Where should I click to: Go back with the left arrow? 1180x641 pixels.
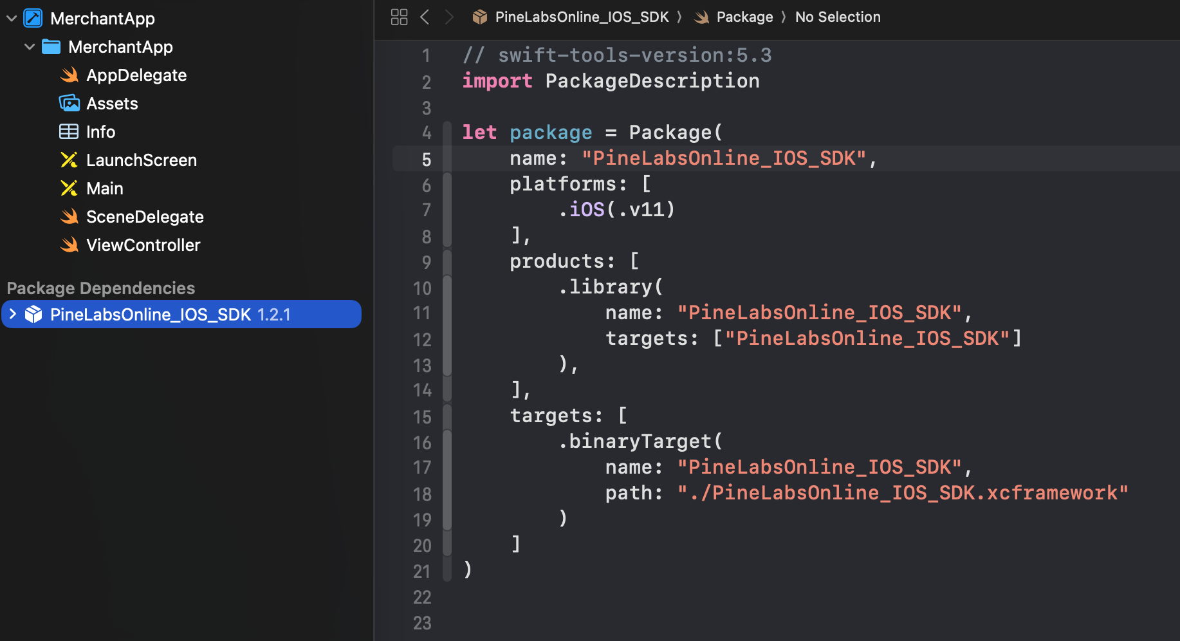click(425, 17)
